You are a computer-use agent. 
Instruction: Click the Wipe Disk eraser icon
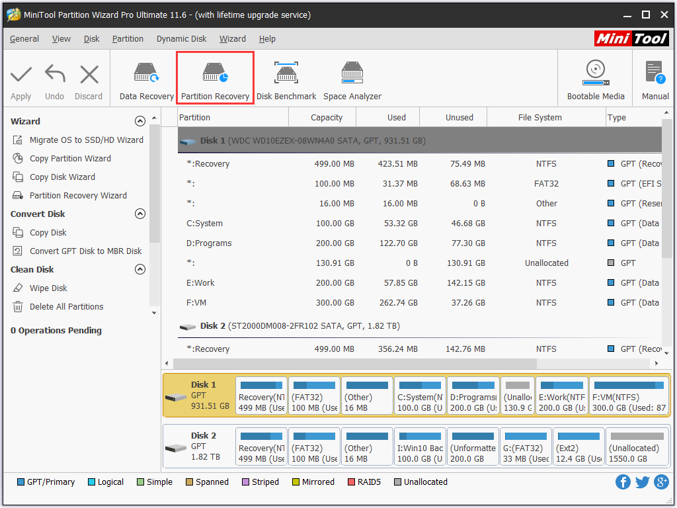(18, 288)
